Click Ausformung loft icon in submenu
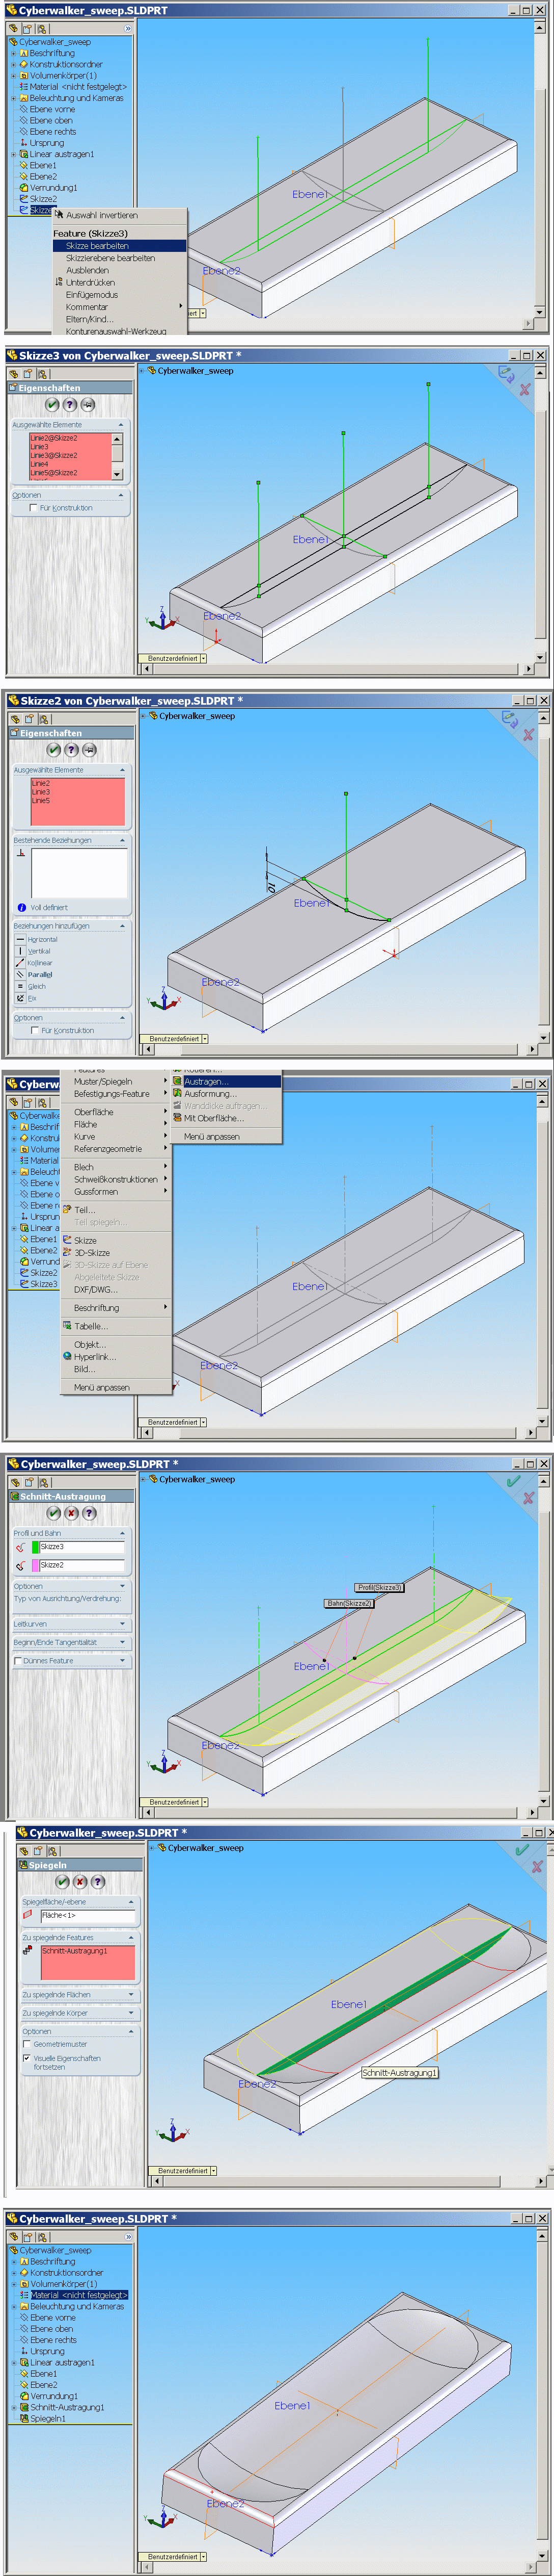 coord(178,1094)
